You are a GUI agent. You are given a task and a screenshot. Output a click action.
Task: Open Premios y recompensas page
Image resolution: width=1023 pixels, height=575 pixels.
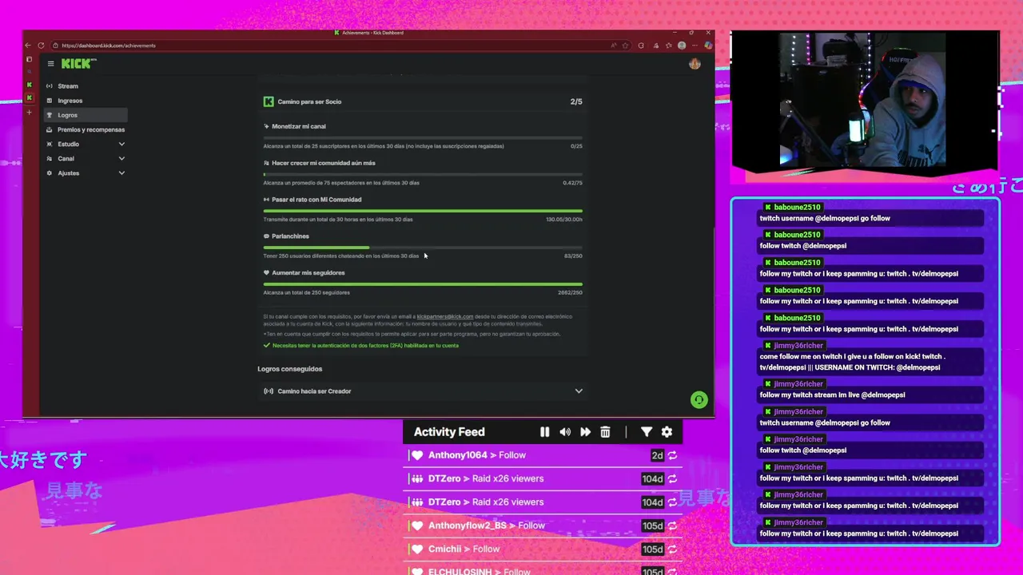[x=85, y=129]
